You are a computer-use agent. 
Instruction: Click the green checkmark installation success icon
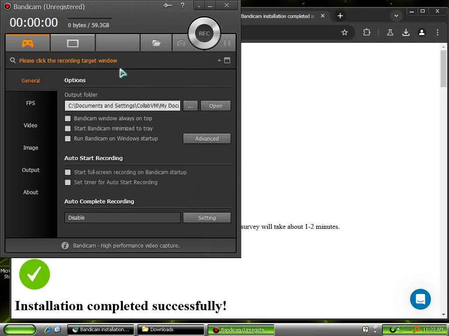(x=34, y=274)
